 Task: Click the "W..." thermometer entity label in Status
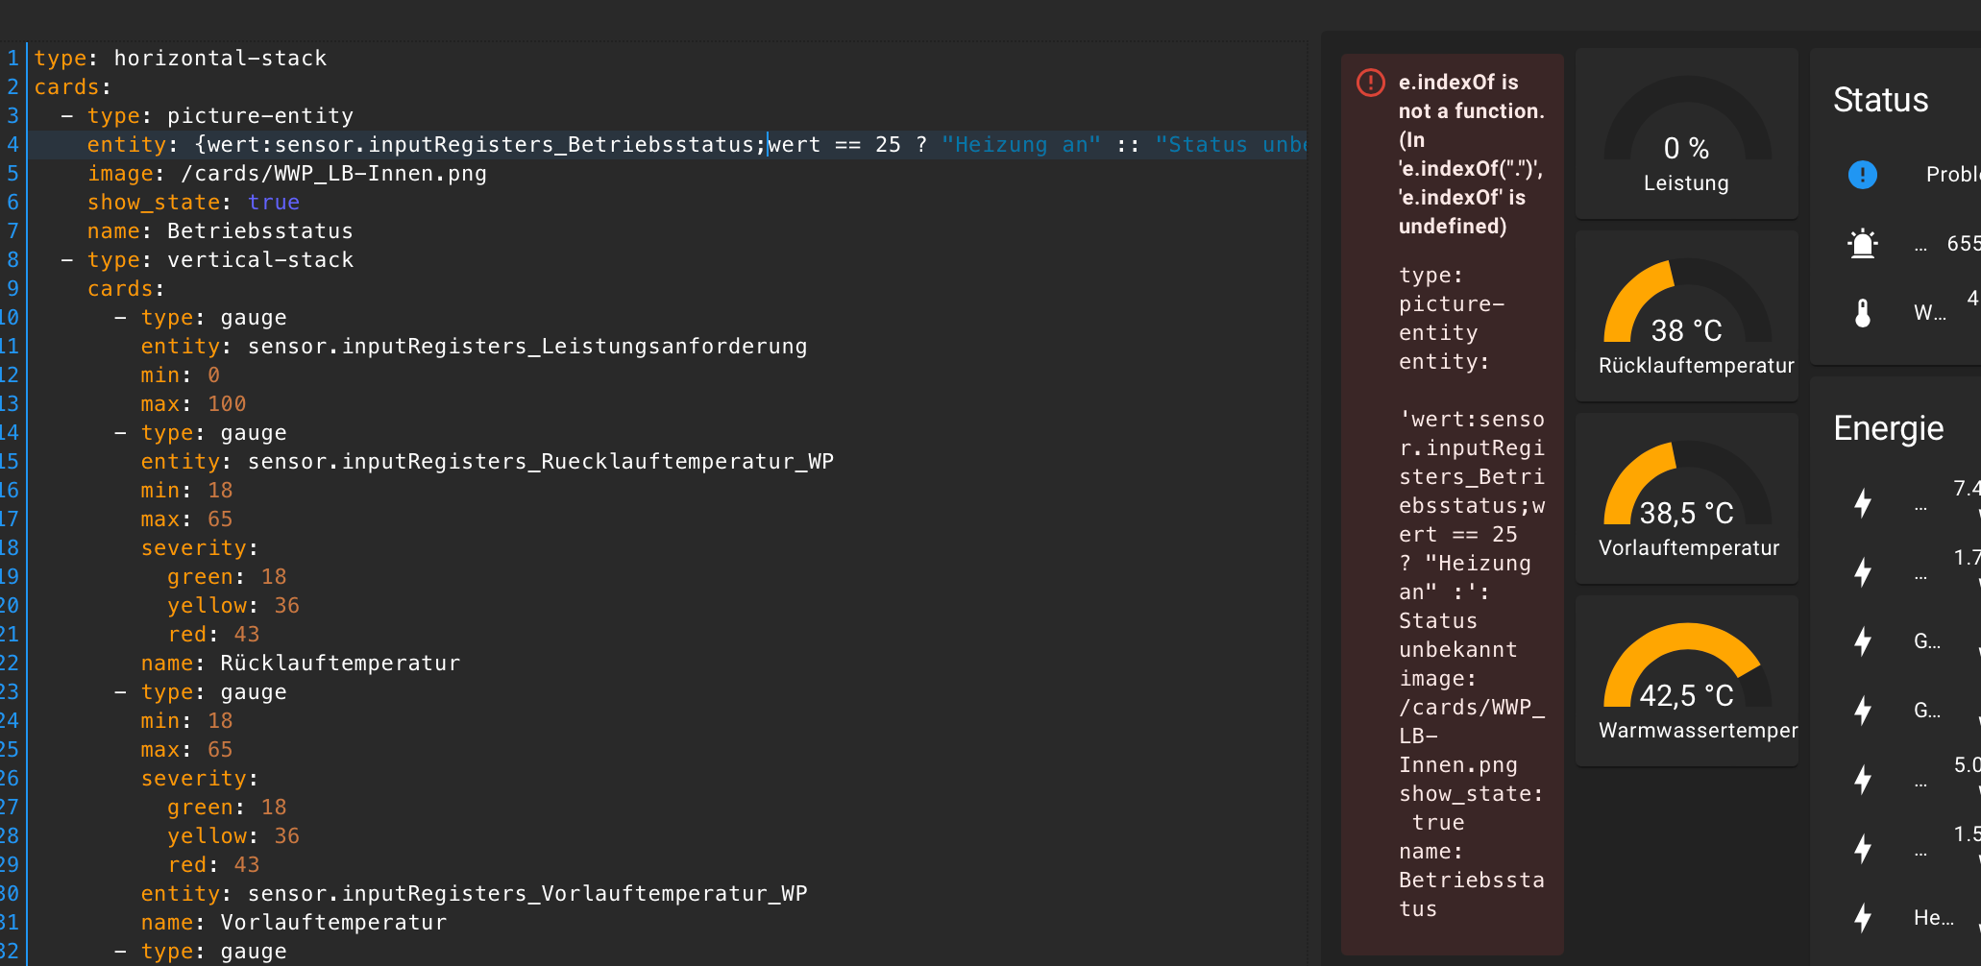click(x=1929, y=313)
